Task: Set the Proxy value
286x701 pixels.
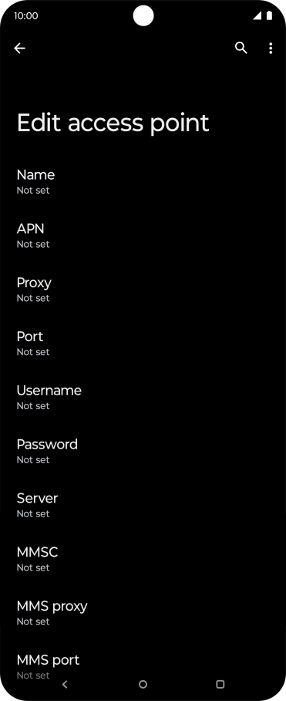Action: [x=143, y=290]
